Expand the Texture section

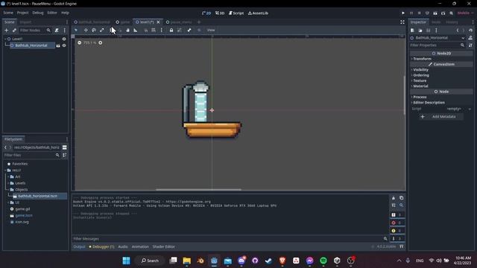coord(419,81)
